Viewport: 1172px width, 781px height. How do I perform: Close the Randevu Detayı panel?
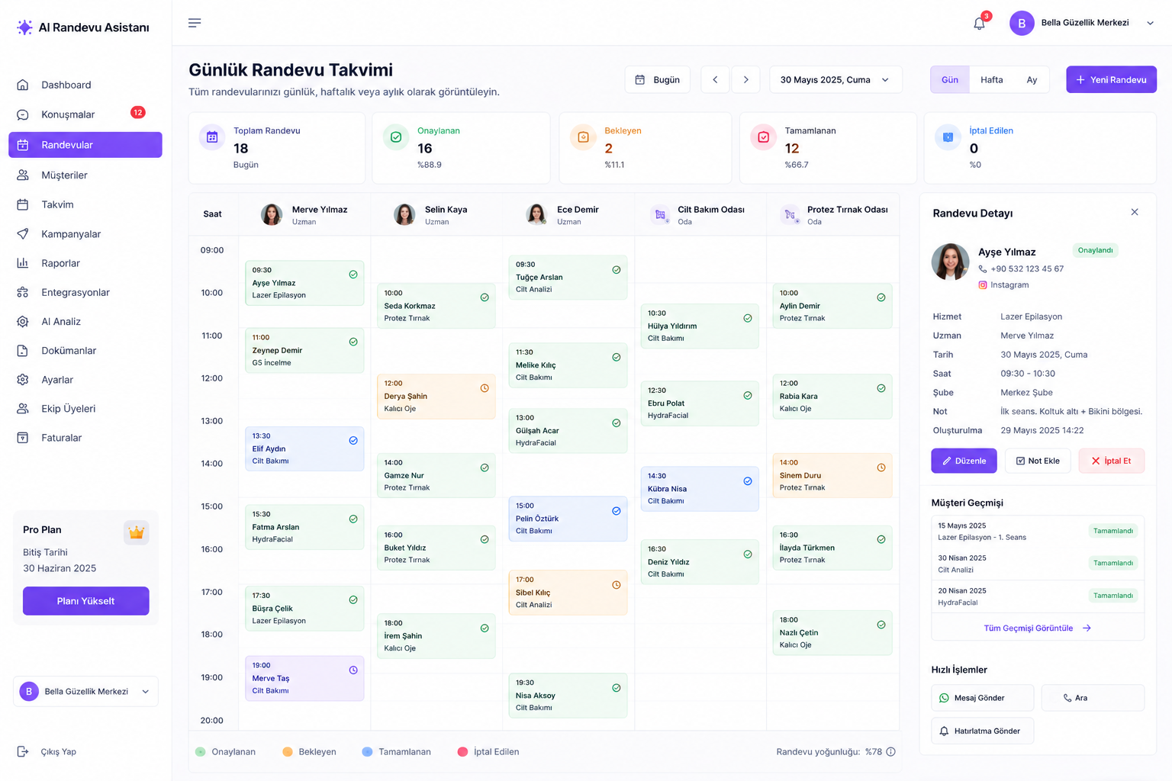point(1135,212)
